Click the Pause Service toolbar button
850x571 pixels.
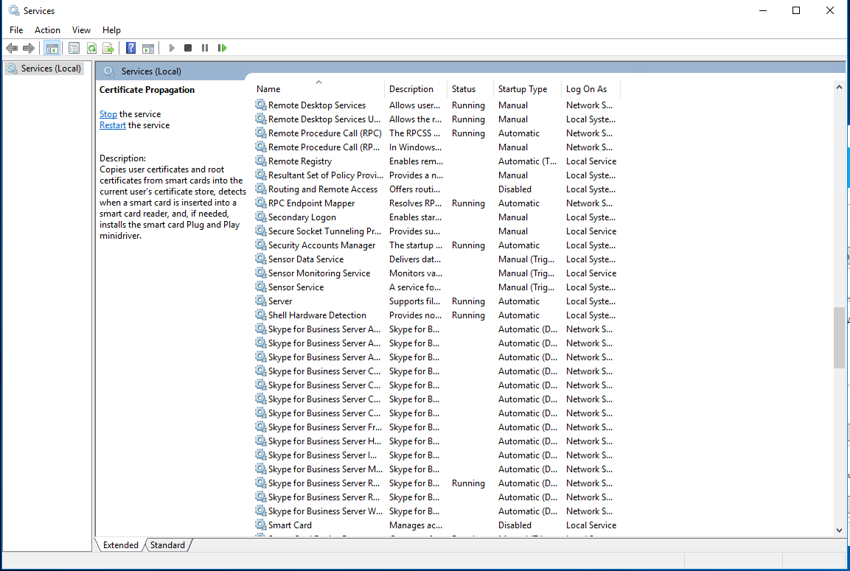pos(205,48)
